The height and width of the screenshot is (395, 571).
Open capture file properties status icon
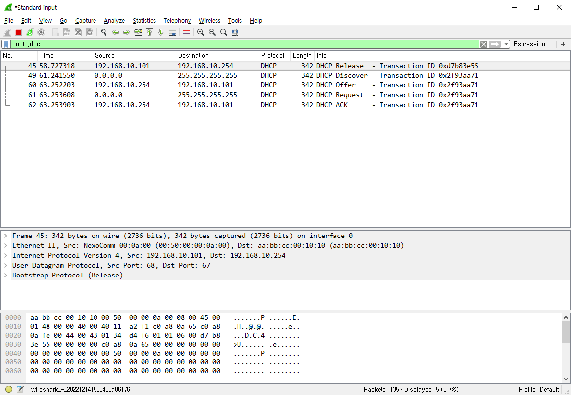pos(20,389)
